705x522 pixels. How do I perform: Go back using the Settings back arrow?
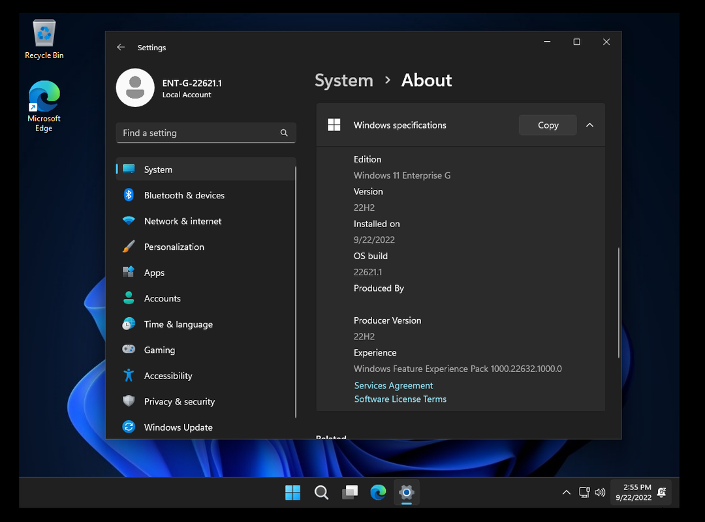[121, 48]
